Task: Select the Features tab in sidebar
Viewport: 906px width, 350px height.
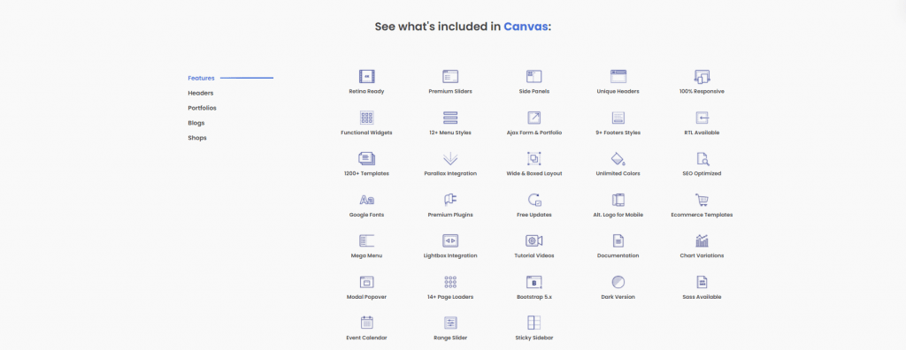Action: (201, 78)
